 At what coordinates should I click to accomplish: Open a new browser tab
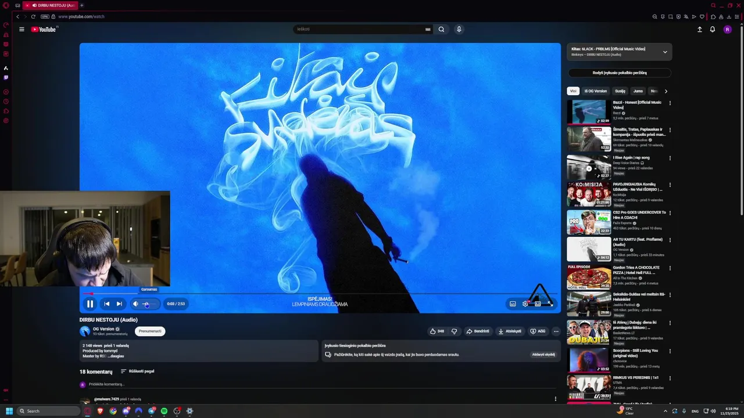tap(81, 5)
